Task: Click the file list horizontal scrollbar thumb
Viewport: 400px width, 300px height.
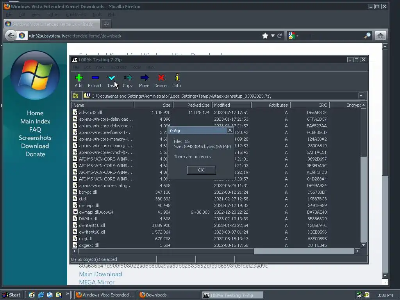Action: click(304, 251)
